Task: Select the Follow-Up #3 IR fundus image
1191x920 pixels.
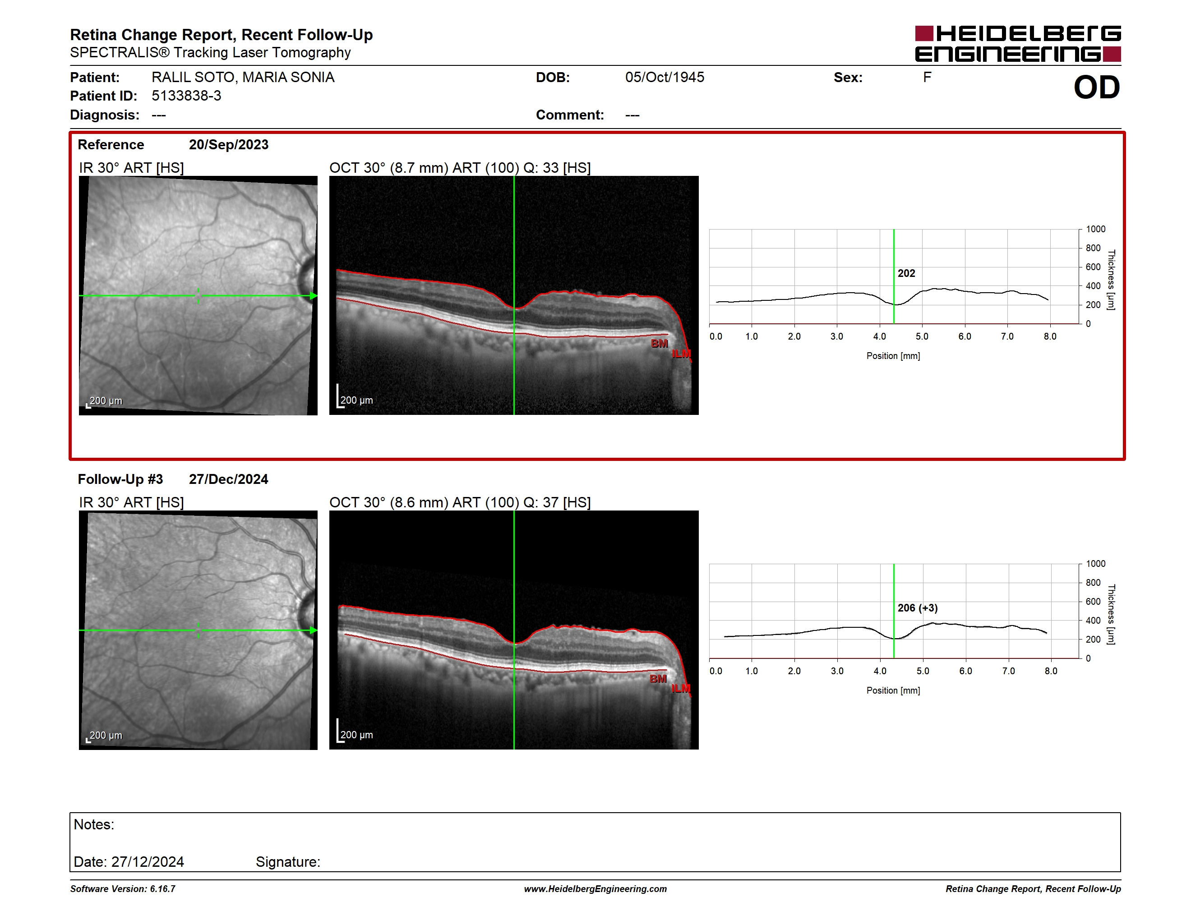Action: [x=198, y=630]
